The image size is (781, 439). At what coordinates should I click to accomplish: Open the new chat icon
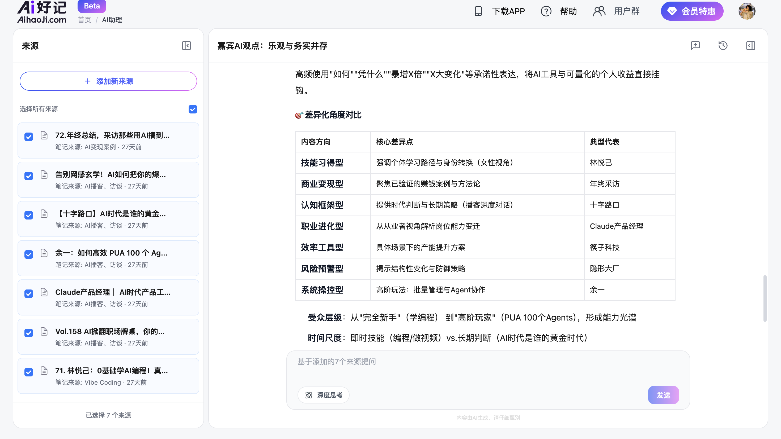[695, 46]
